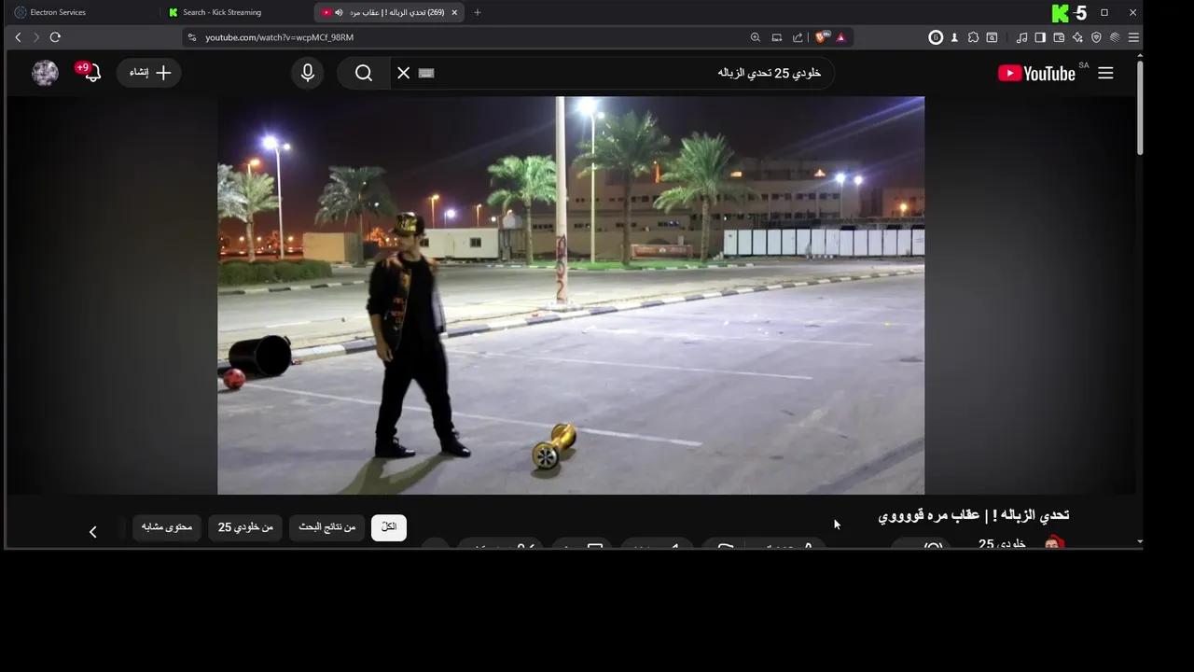Open the on-screen keyboard icon in search
1194x672 pixels.
[x=426, y=73]
